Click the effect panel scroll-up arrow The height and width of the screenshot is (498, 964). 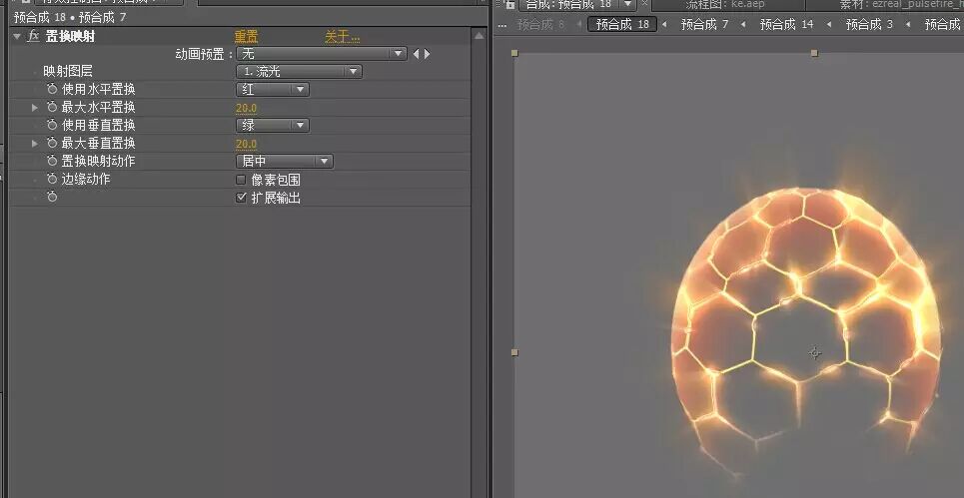(x=480, y=36)
